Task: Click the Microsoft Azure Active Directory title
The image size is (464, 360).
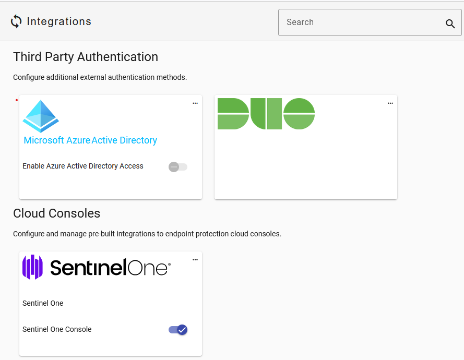Action: 90,140
